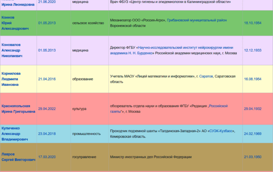Screen dimensions: 273x172
Task: Open Корнилова Людмила Ивановна link
Action: pos(11,79)
